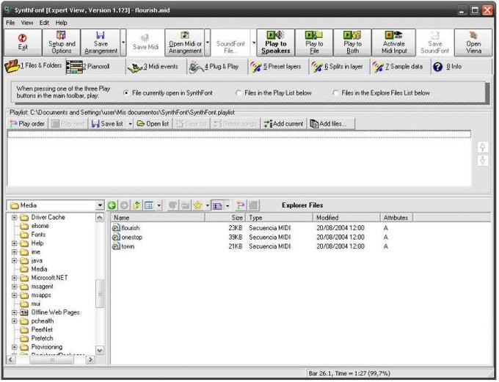
Task: Click the Add current button
Action: (283, 124)
